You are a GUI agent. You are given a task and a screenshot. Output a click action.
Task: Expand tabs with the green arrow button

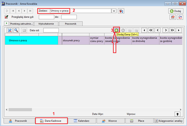coord(7,23)
